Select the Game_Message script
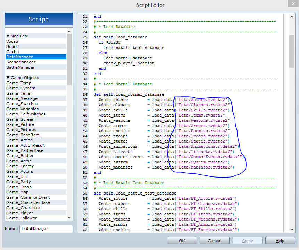 point(36,98)
